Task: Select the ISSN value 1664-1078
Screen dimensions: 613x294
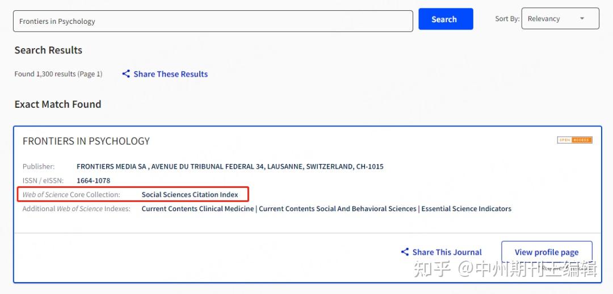Action: click(x=94, y=180)
